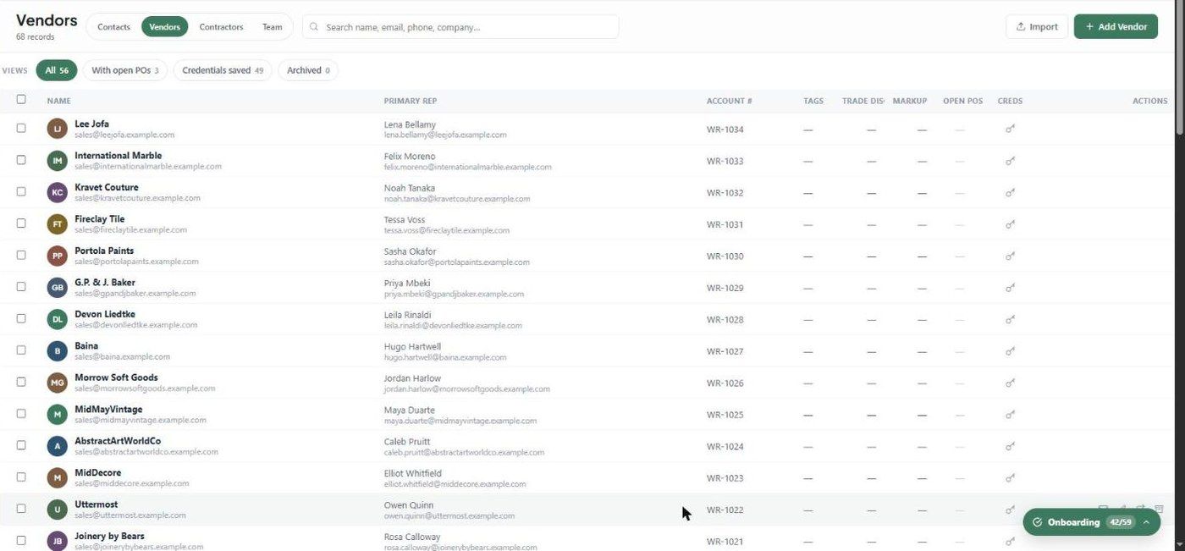Click the Import button
1185x551 pixels.
coord(1037,27)
